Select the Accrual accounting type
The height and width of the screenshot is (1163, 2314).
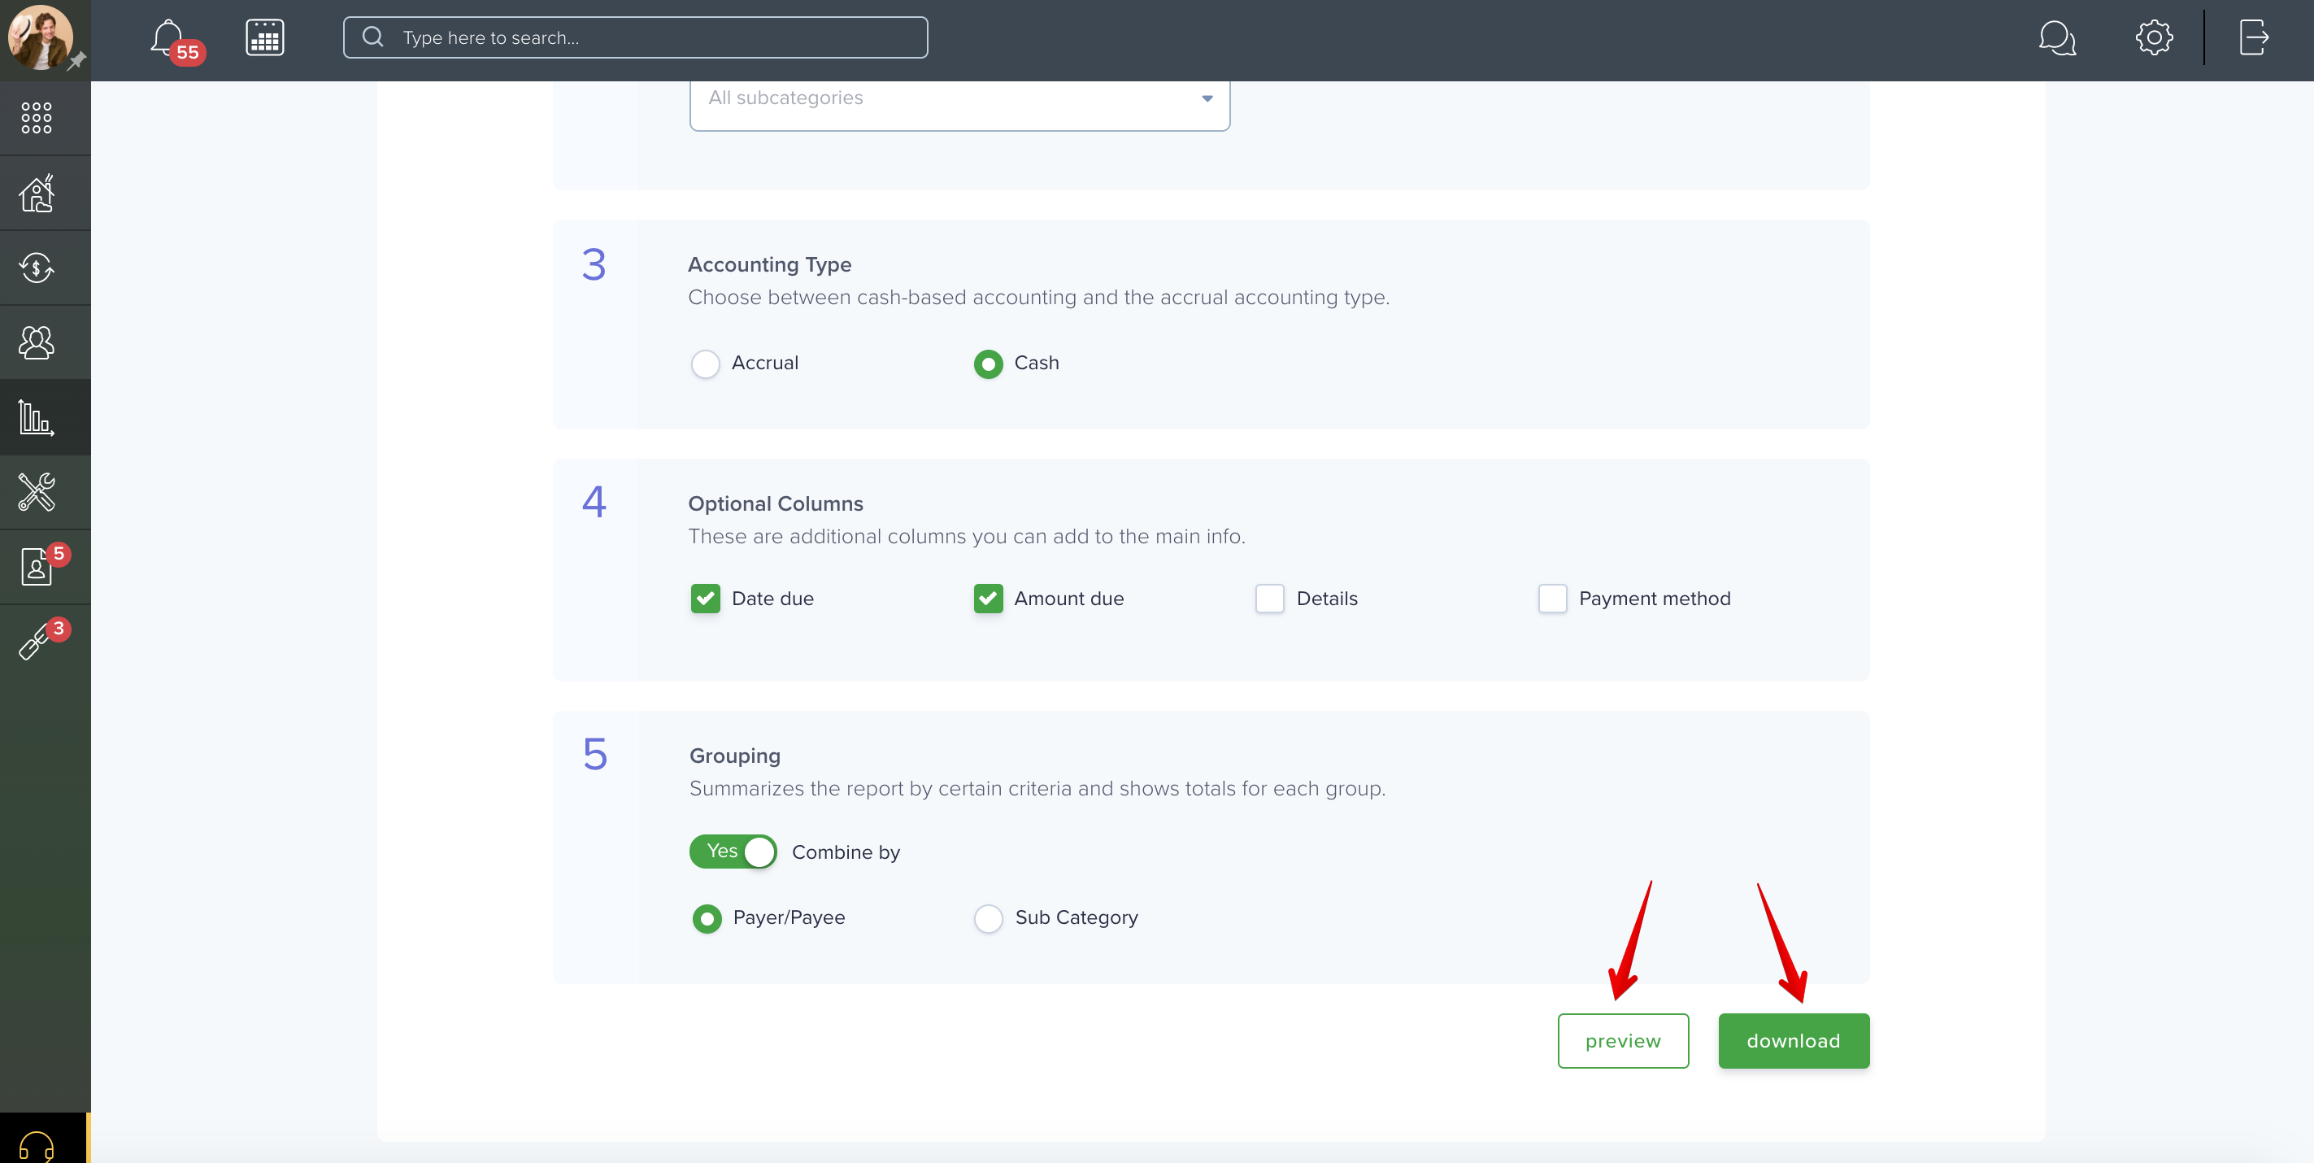[x=705, y=364]
